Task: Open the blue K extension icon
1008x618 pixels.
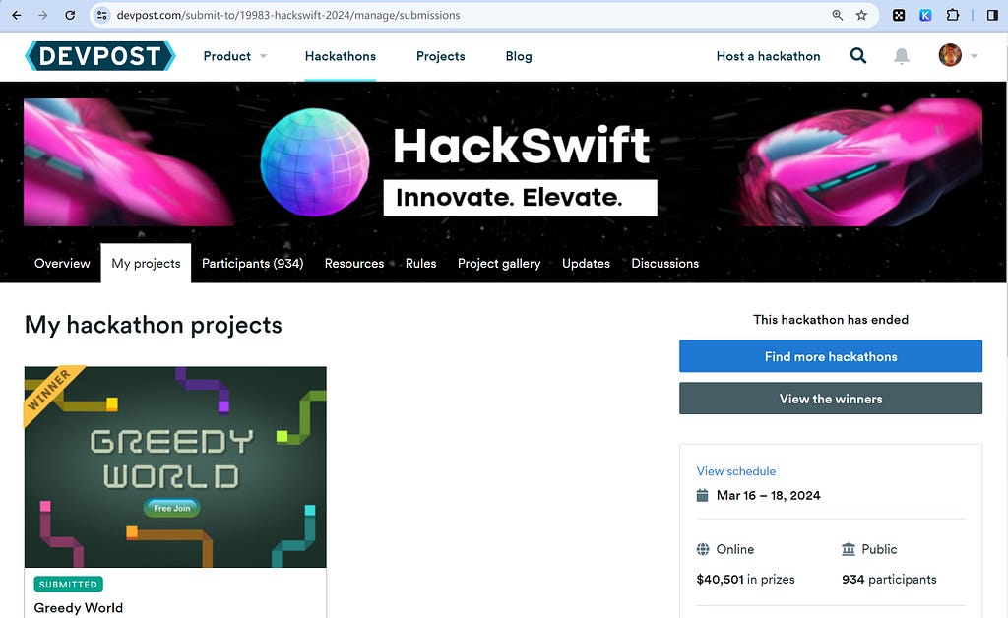Action: tap(925, 15)
